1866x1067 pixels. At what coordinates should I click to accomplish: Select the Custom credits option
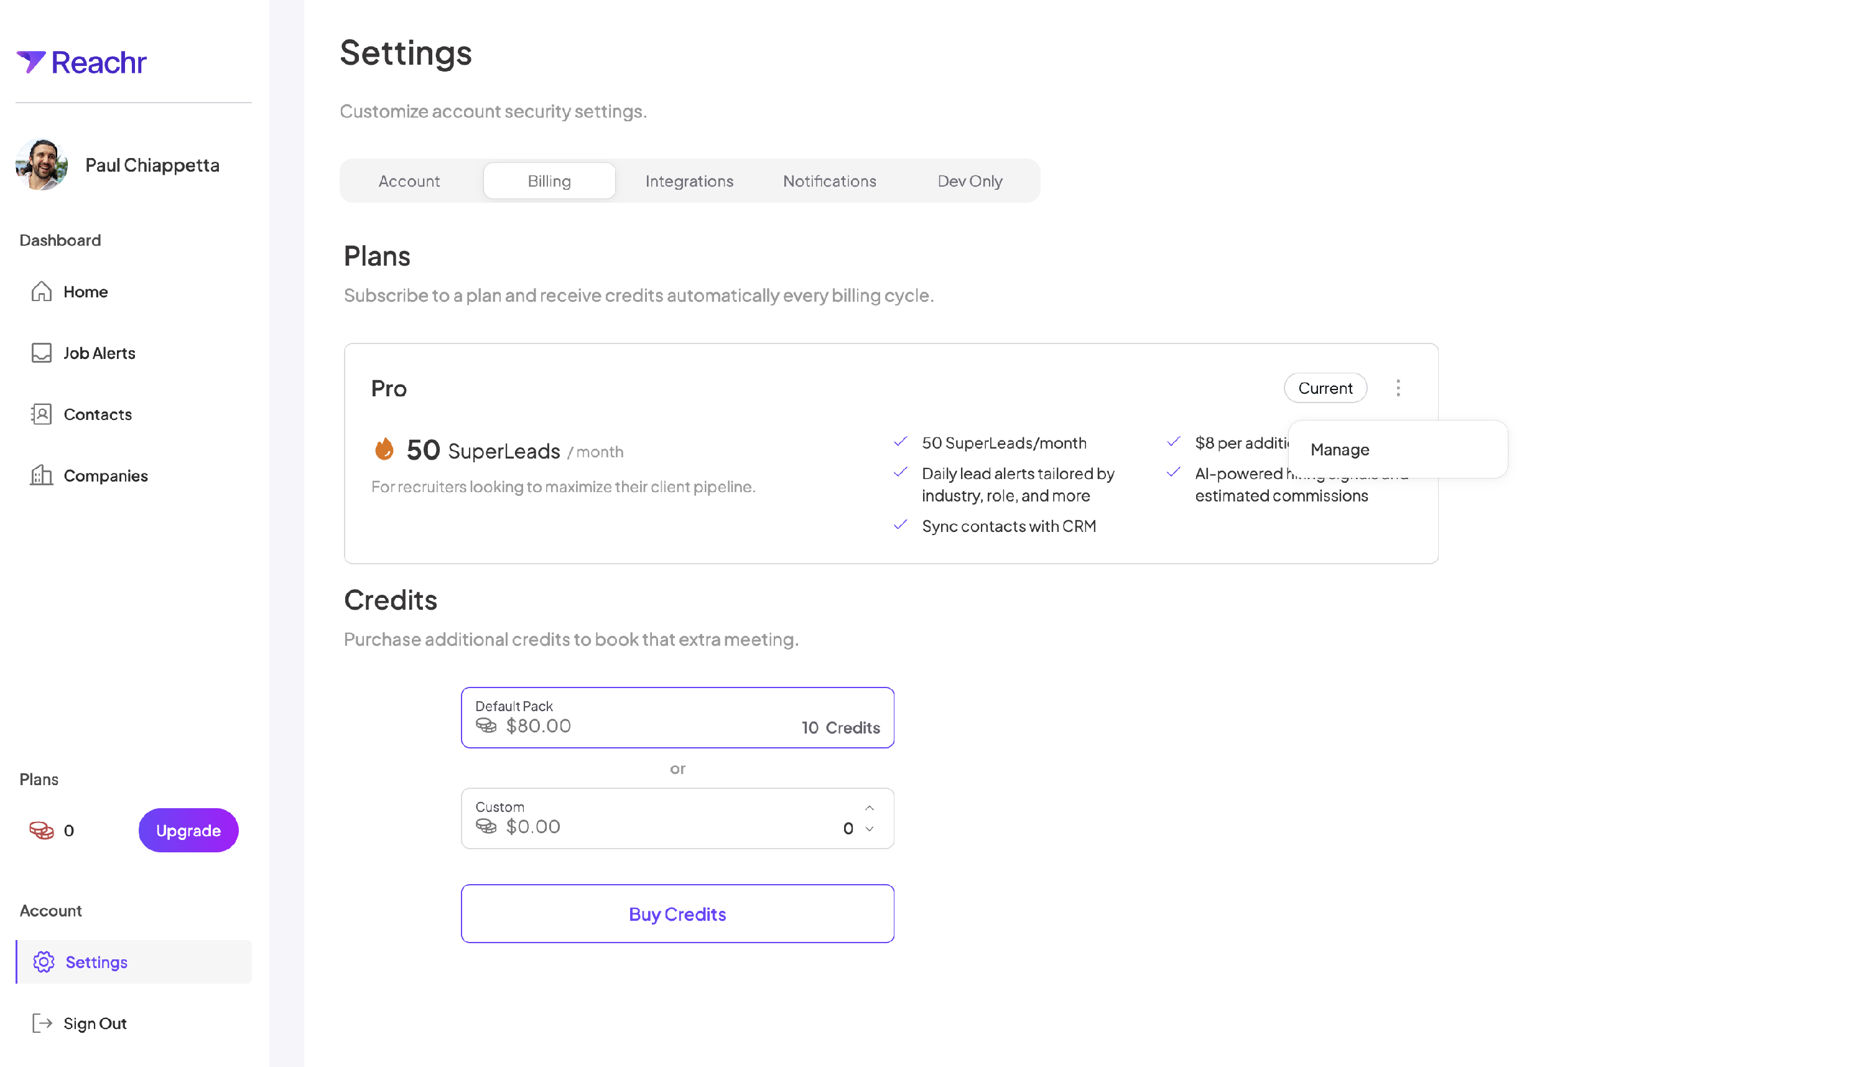pyautogui.click(x=659, y=819)
